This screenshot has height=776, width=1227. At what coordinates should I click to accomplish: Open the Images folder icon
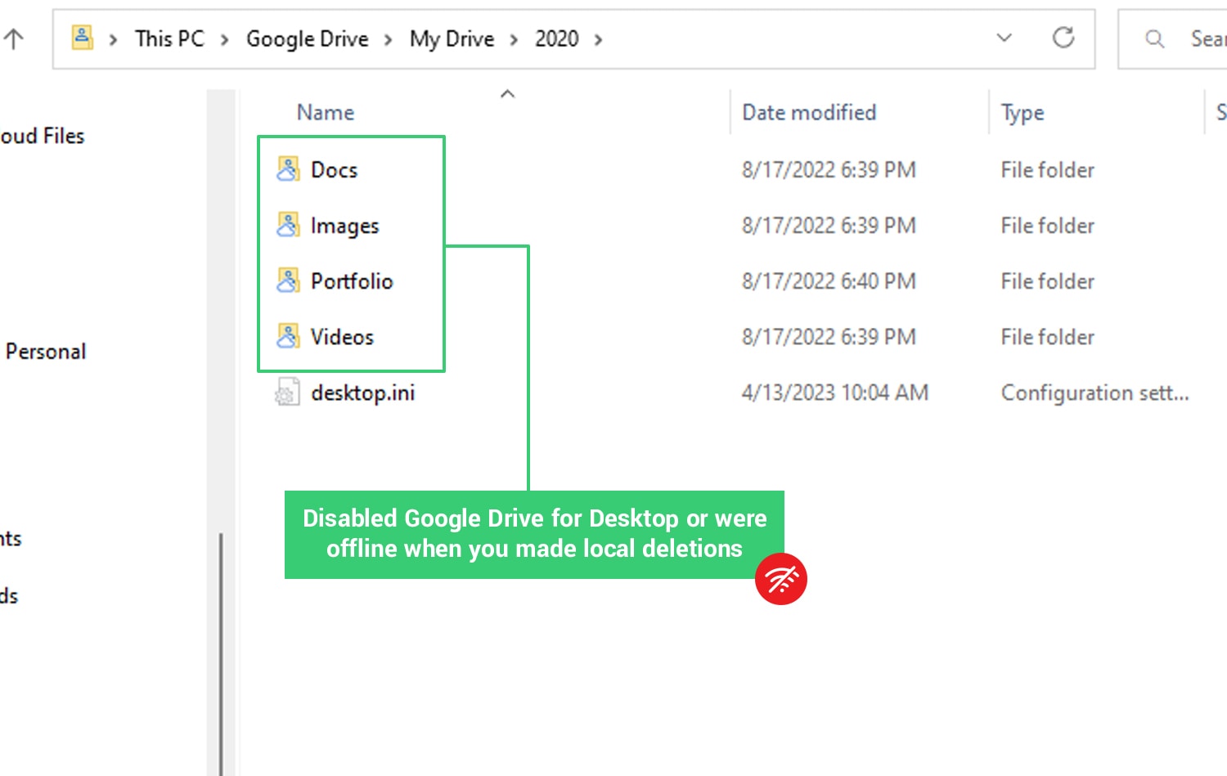point(288,225)
